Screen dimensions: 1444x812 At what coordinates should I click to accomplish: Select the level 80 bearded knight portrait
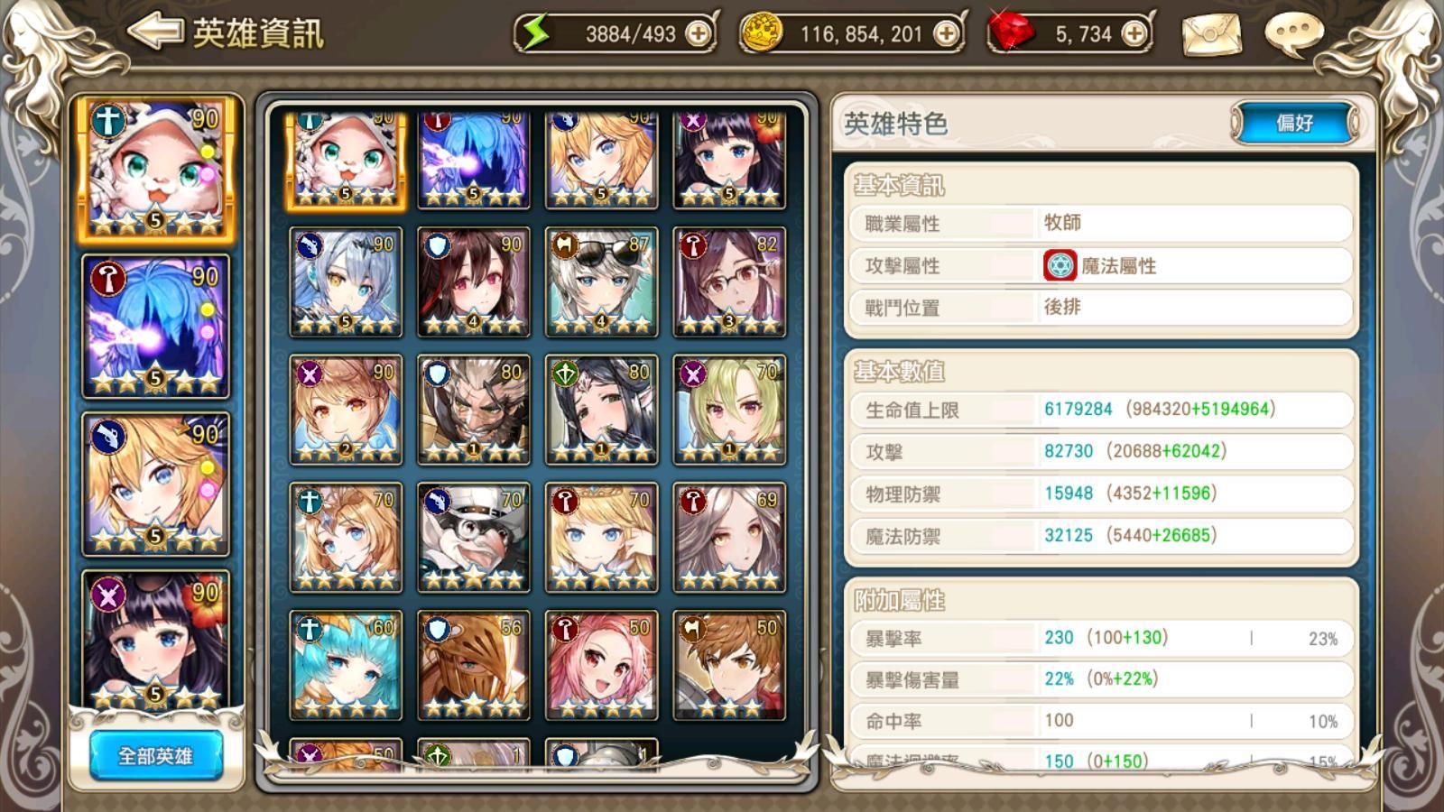(474, 410)
